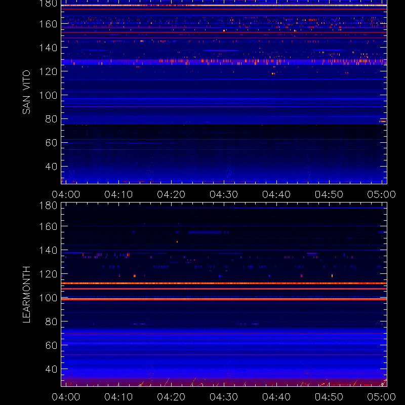
Task: Click 04:40 time label under Learmonth plot
Action: coord(276,397)
